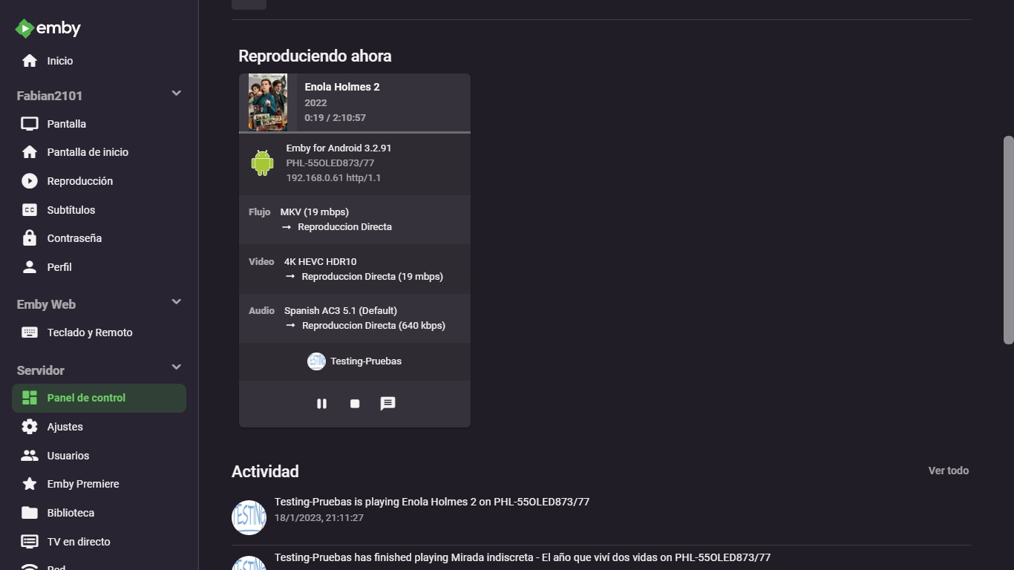This screenshot has height=570, width=1014.
Task: Open the Contraseña lock icon
Action: click(x=30, y=238)
